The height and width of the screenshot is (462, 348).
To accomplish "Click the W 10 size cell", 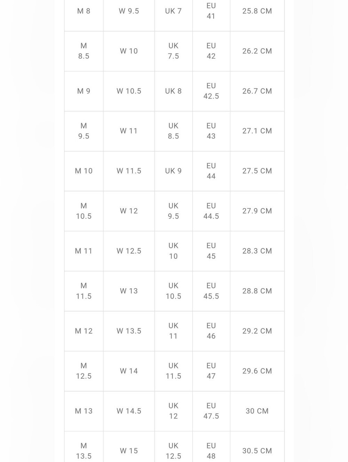I will (x=129, y=51).
